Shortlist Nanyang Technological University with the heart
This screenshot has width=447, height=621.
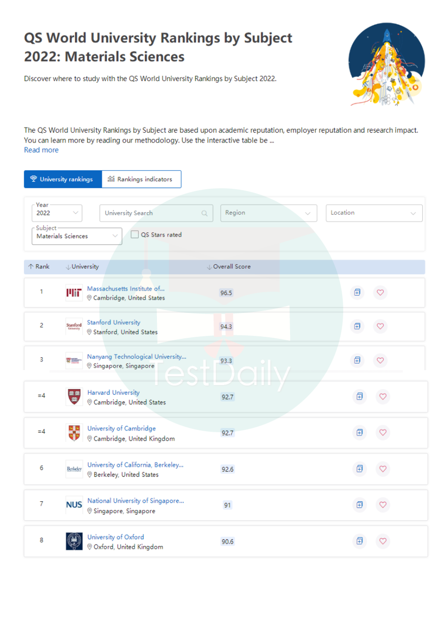click(x=380, y=360)
